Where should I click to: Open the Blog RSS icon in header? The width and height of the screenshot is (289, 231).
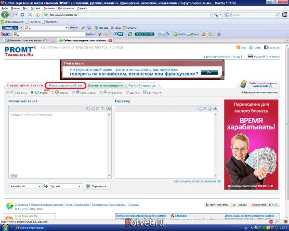click(238, 48)
